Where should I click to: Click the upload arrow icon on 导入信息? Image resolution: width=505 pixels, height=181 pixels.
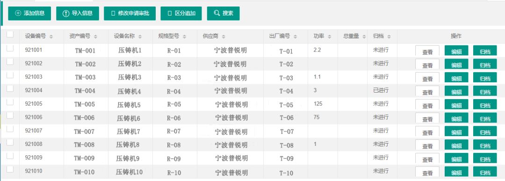tap(66, 13)
